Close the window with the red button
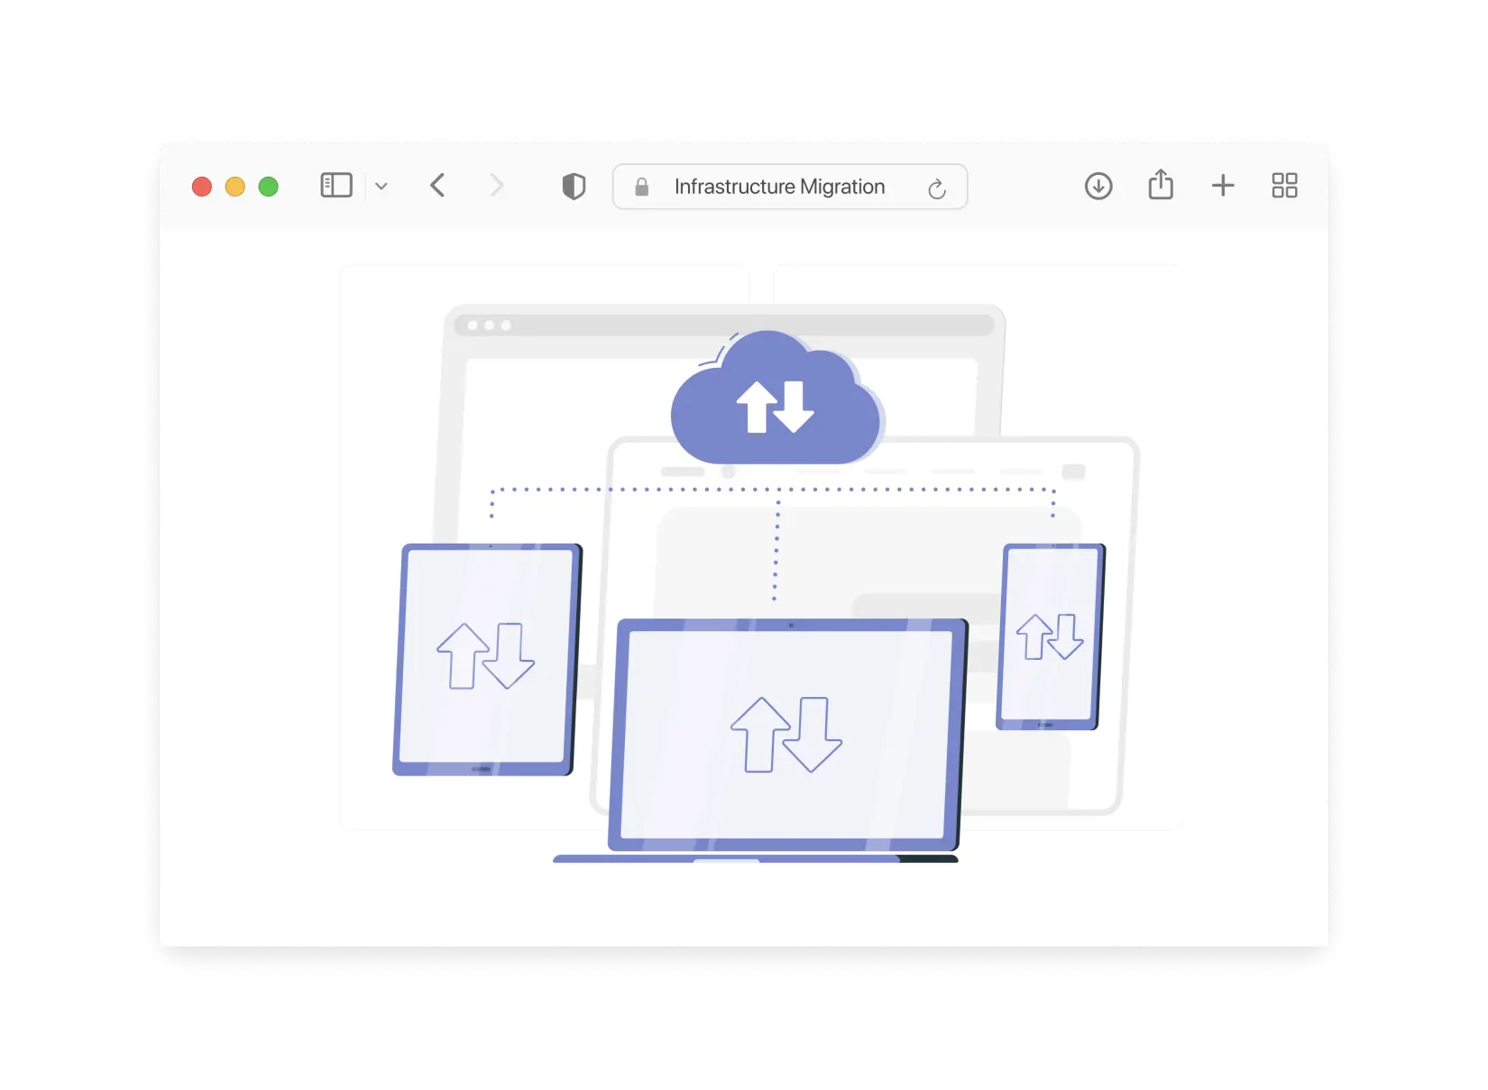This screenshot has height=1090, width=1488. tap(202, 187)
